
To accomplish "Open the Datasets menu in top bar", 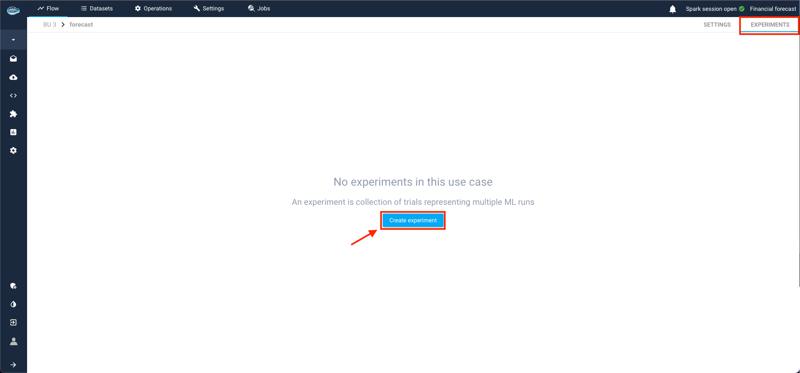I will click(x=97, y=8).
